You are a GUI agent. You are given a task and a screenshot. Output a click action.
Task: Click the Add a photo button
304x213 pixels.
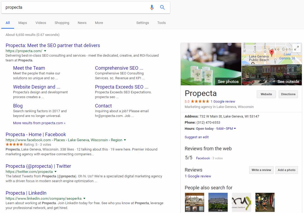point(287,170)
